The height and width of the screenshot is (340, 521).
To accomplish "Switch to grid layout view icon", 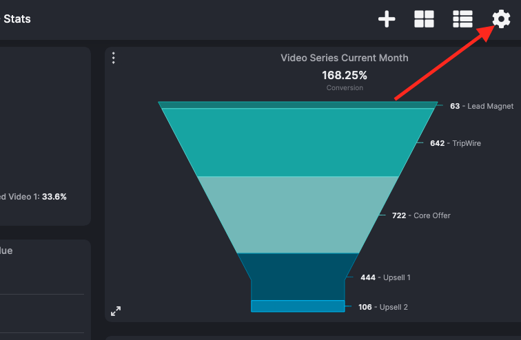I will (x=424, y=19).
